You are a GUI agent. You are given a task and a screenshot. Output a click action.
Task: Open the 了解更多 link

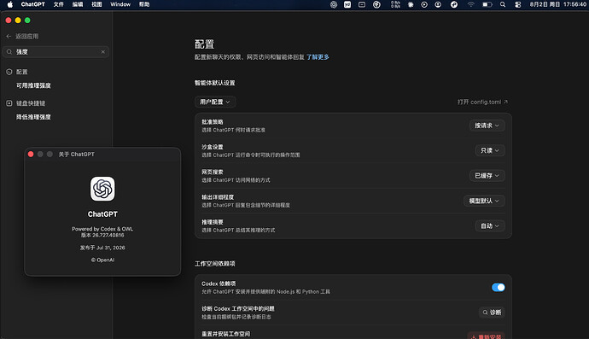[318, 57]
